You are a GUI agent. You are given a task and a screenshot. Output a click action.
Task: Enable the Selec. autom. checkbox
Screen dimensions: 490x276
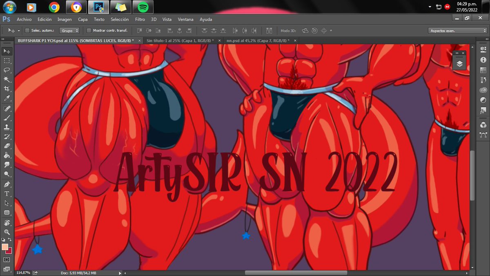pos(27,31)
